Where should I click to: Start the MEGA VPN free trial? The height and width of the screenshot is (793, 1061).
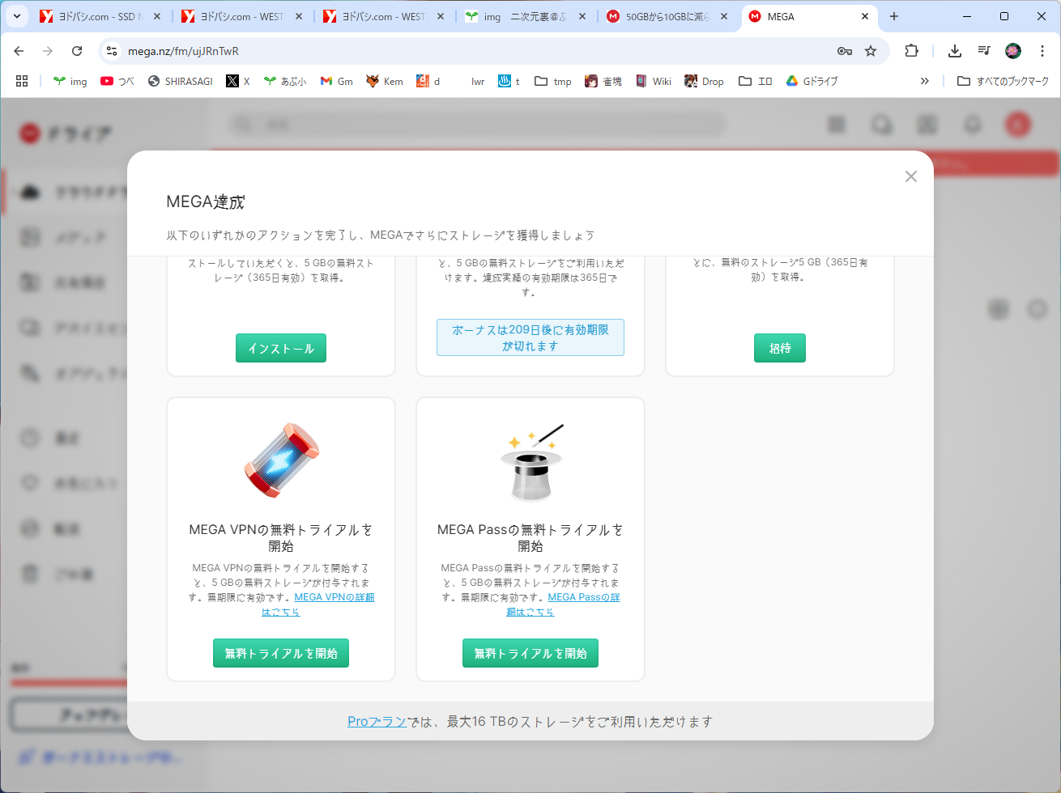(281, 653)
